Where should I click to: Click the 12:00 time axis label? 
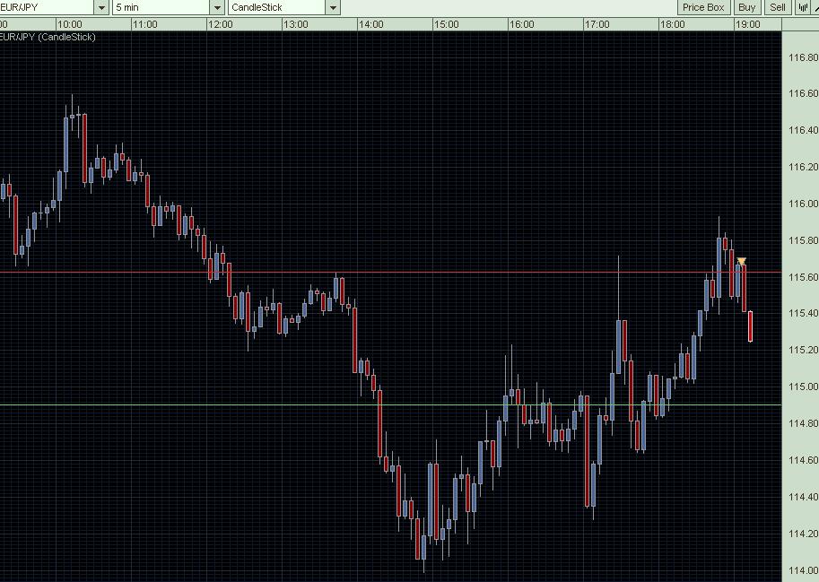point(220,24)
